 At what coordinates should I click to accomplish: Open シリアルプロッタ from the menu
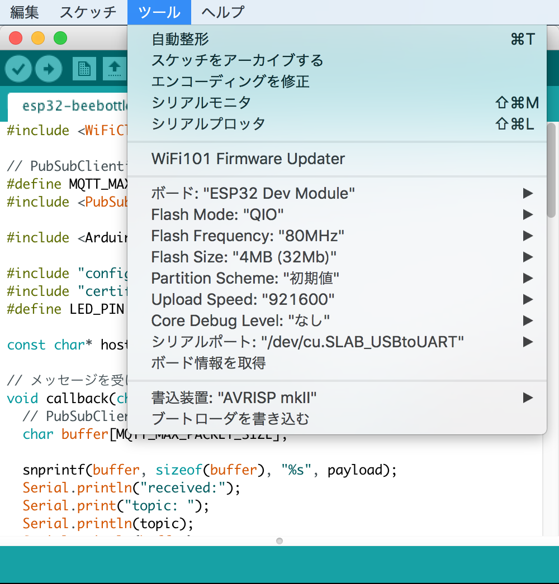point(337,124)
